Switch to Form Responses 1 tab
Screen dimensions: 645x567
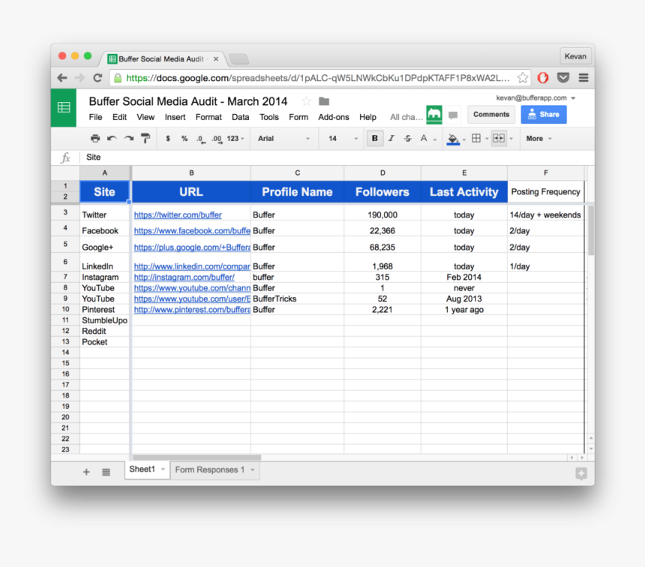click(x=210, y=470)
